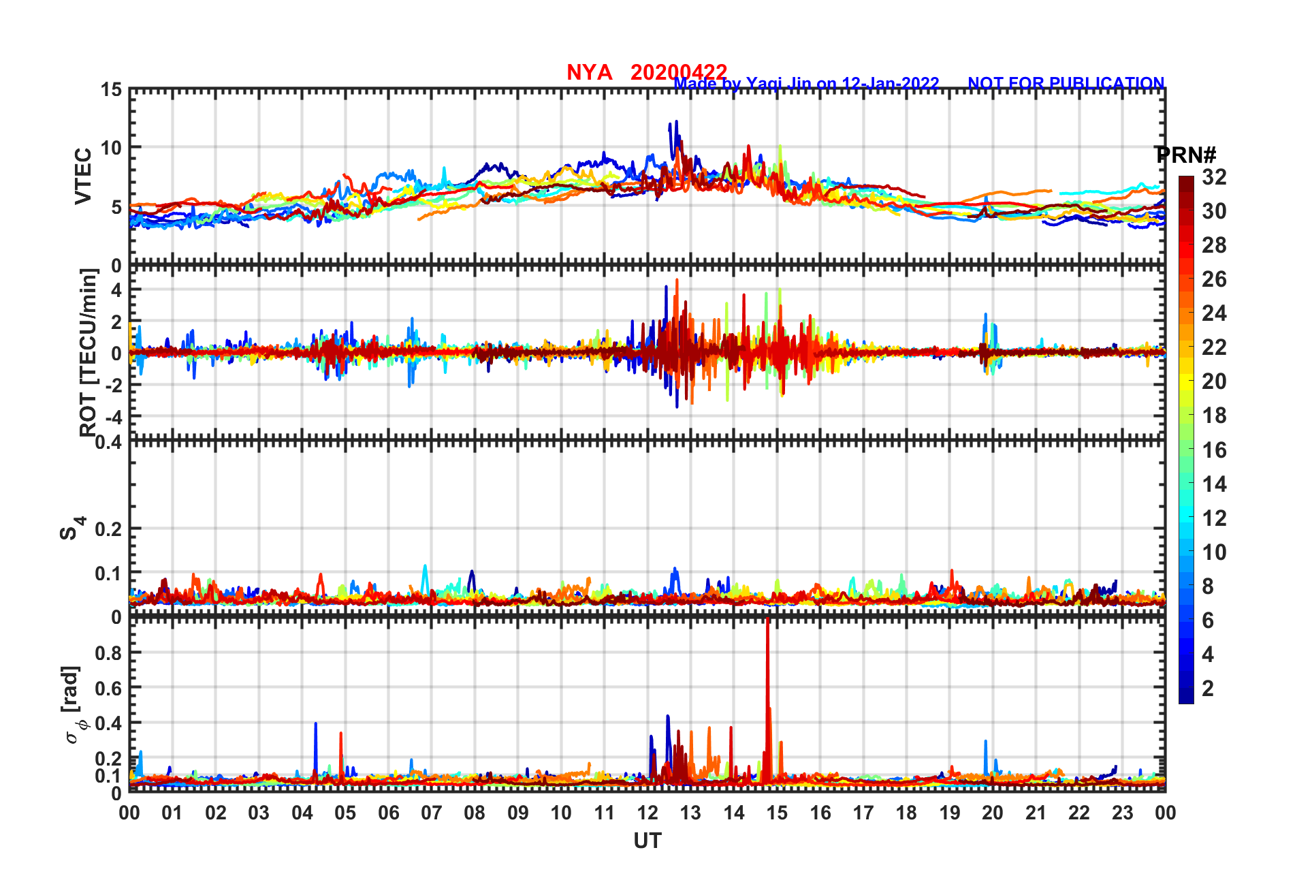The height and width of the screenshot is (880, 1295).
Task: Click the "Made by Yaqi Jin on 12-Jan-2022" text
Action: coord(806,84)
